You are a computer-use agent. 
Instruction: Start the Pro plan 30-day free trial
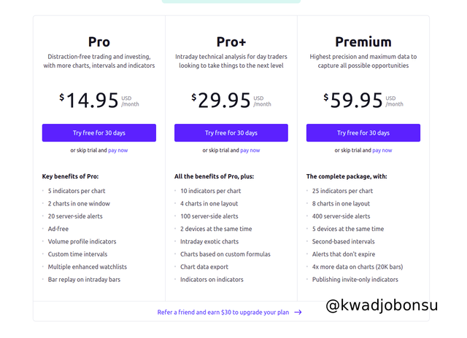click(99, 133)
